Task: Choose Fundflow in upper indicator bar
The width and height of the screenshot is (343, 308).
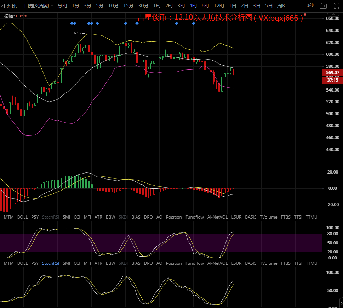Action: (195, 217)
